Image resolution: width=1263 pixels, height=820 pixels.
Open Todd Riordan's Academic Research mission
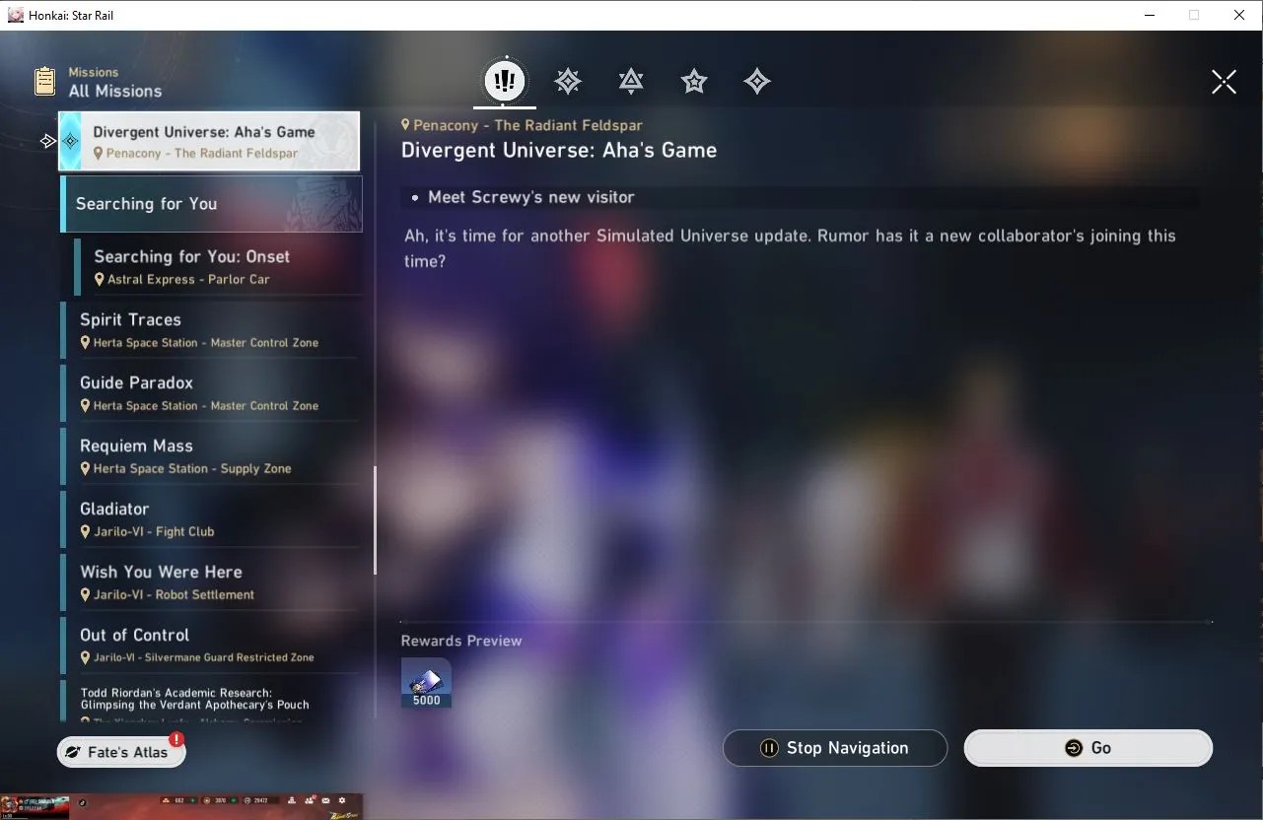tap(211, 702)
